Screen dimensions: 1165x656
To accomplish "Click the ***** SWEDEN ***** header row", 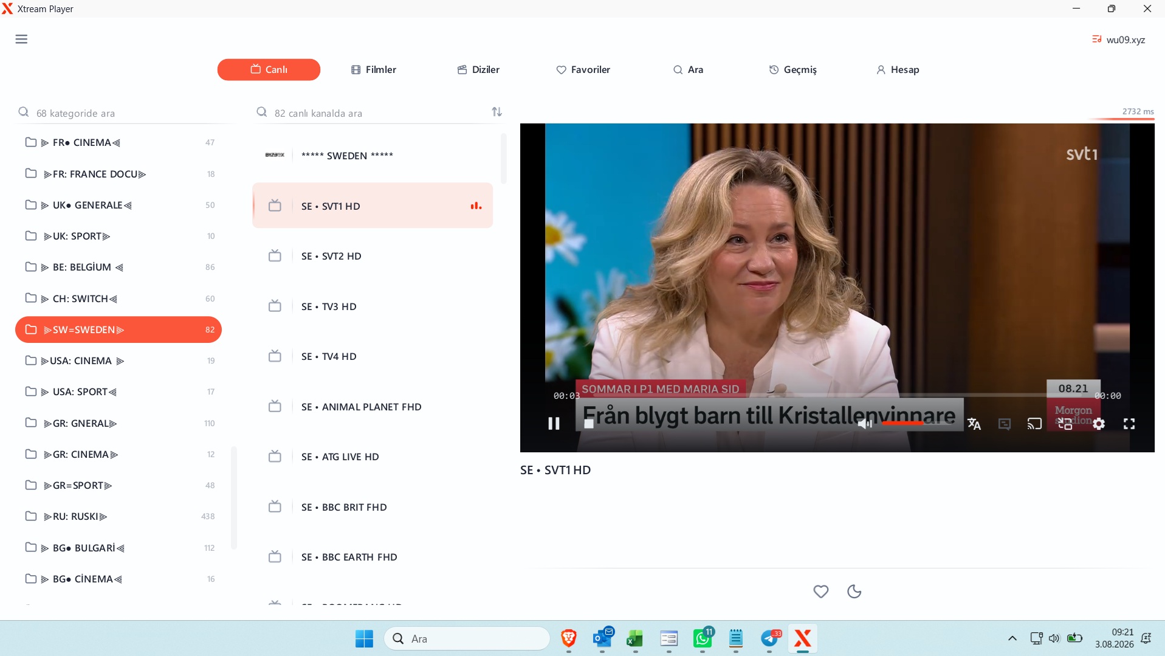I will [373, 156].
